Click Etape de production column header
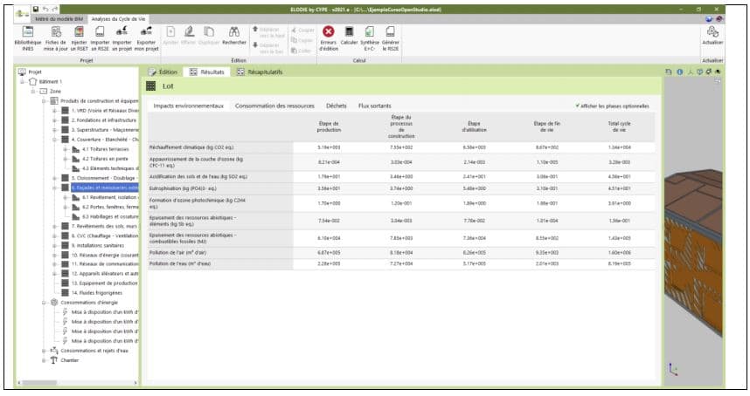This screenshot has width=750, height=396. [329, 126]
